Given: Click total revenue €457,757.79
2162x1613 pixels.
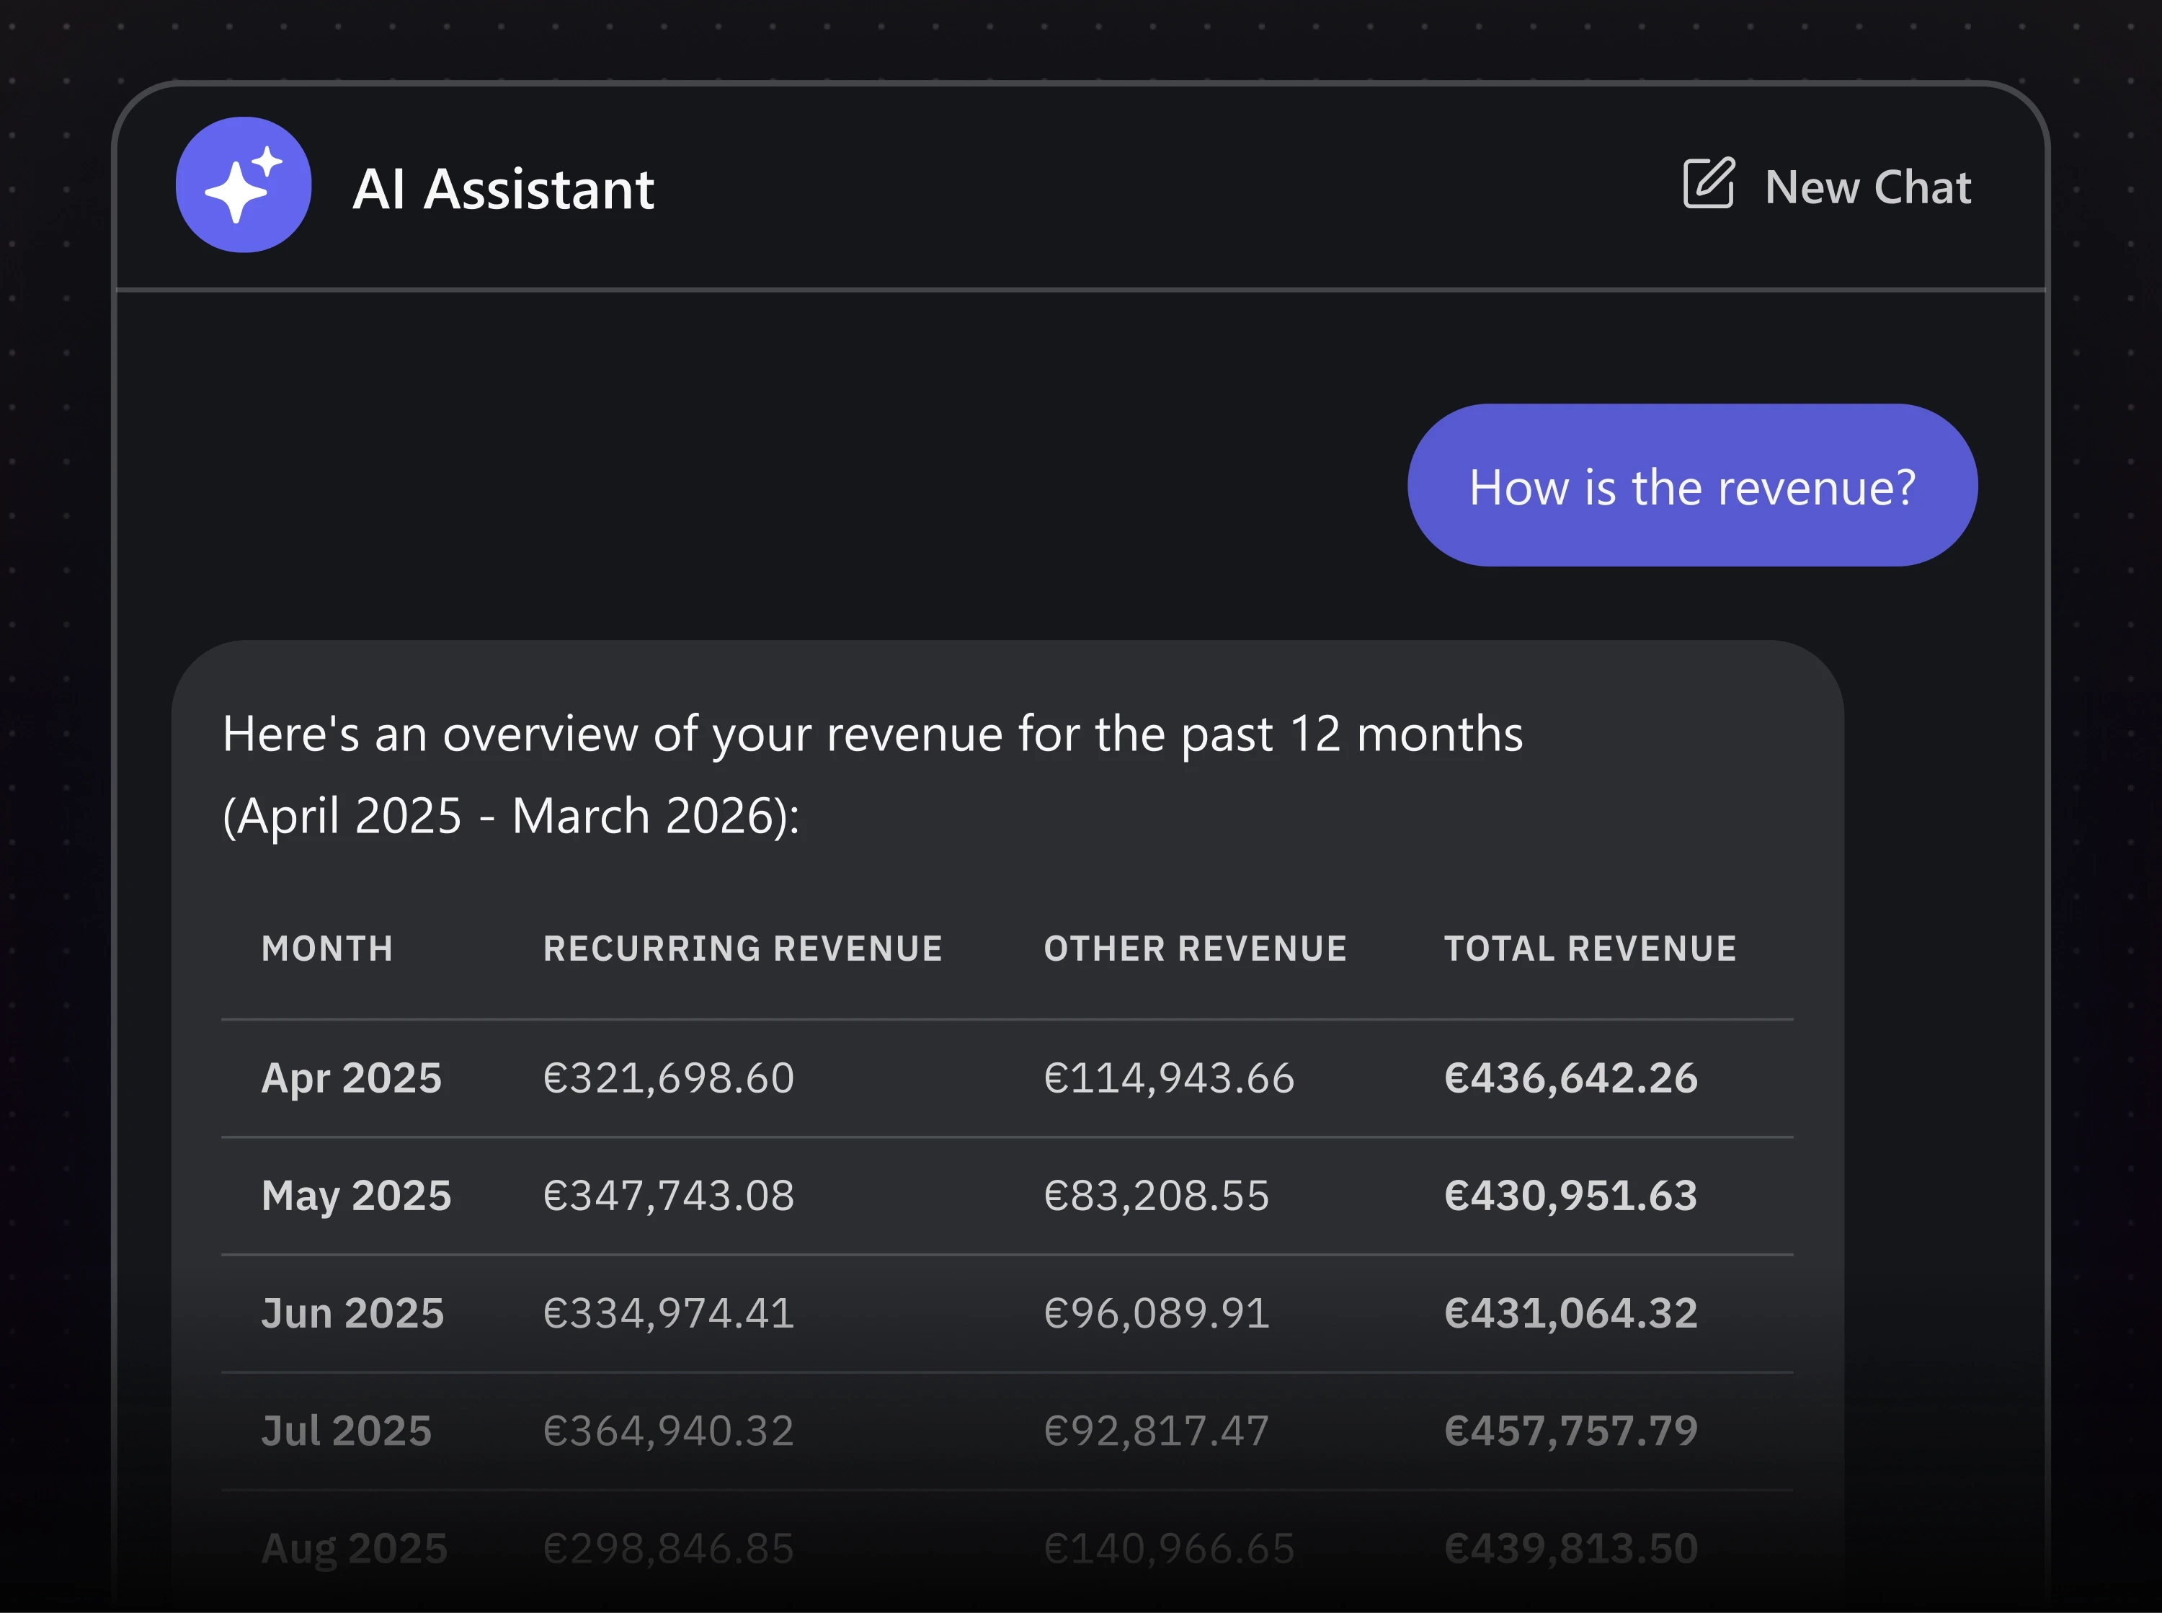Looking at the screenshot, I should (1570, 1431).
